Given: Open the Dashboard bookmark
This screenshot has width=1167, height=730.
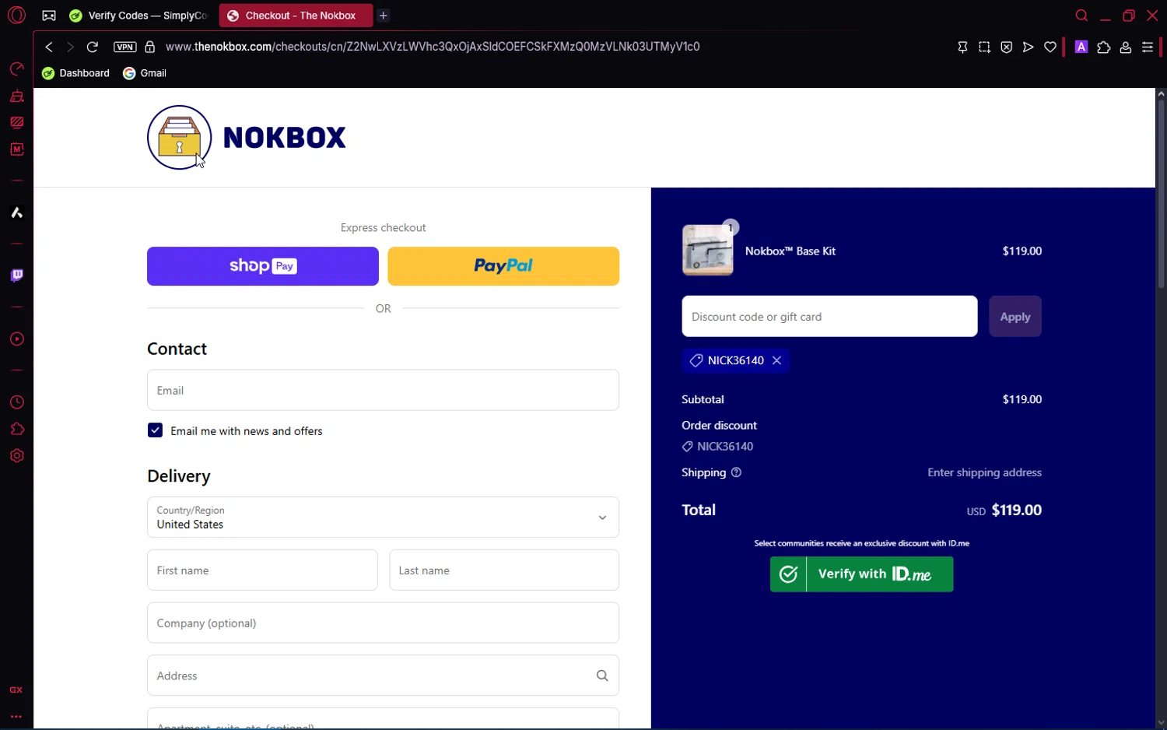Looking at the screenshot, I should point(76,73).
